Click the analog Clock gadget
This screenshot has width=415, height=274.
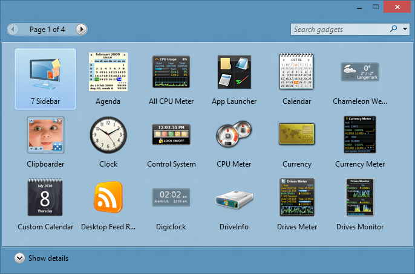[x=108, y=135]
